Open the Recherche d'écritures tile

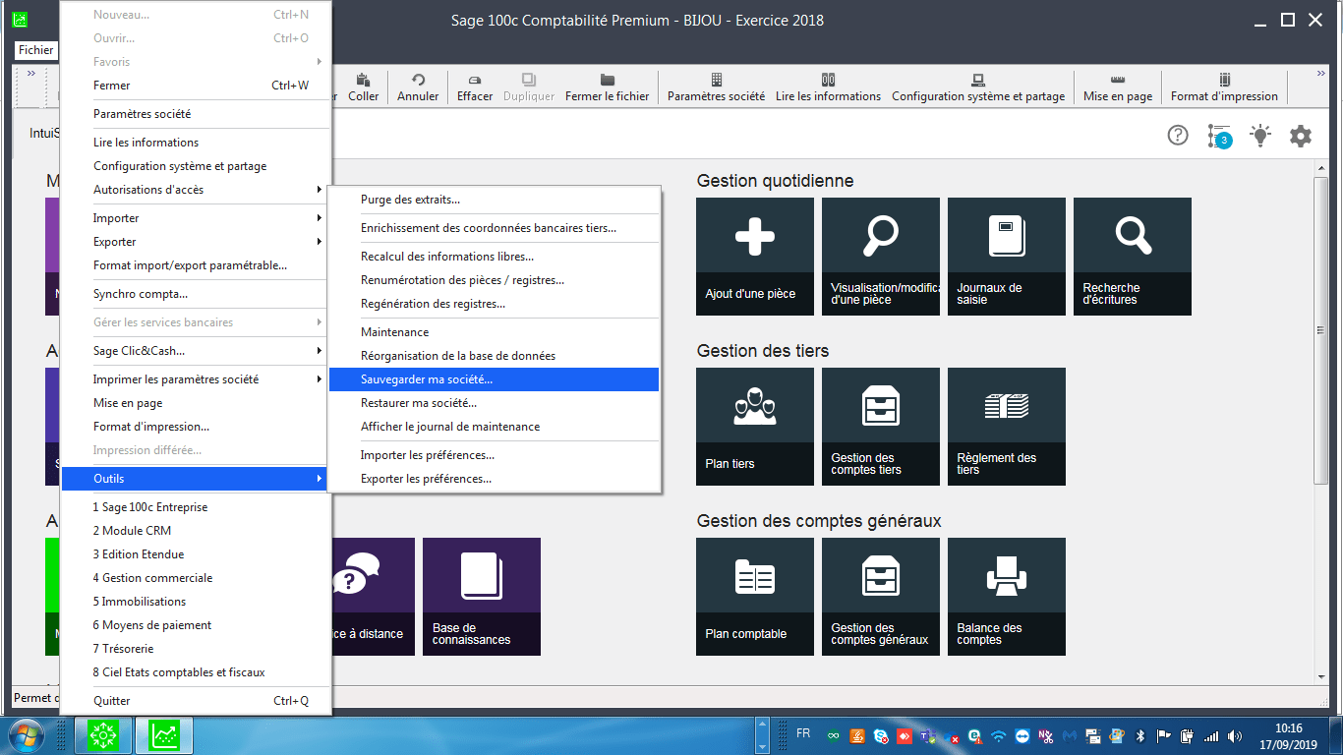[x=1133, y=257]
